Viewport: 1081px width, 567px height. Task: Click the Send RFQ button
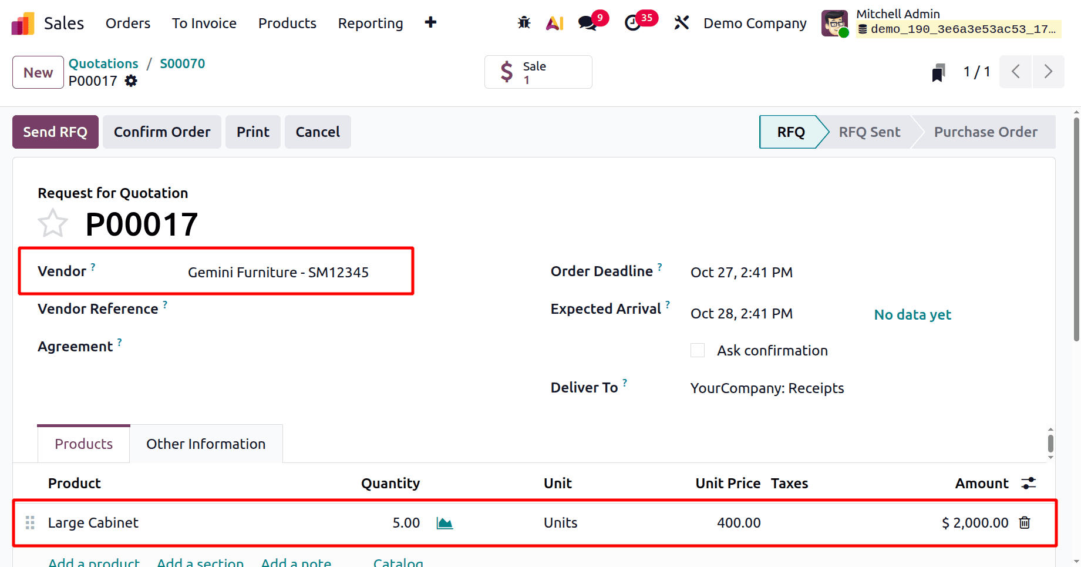tap(55, 132)
